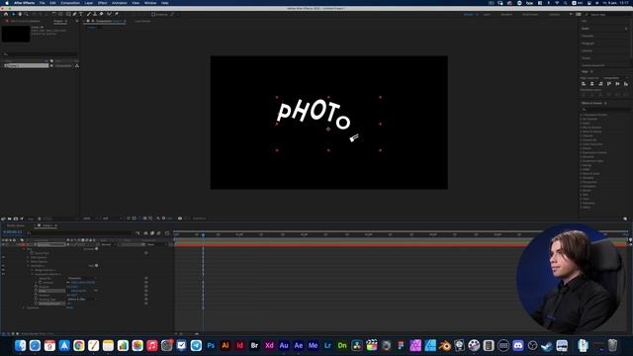Click the red layer label color swatch

click(x=23, y=244)
